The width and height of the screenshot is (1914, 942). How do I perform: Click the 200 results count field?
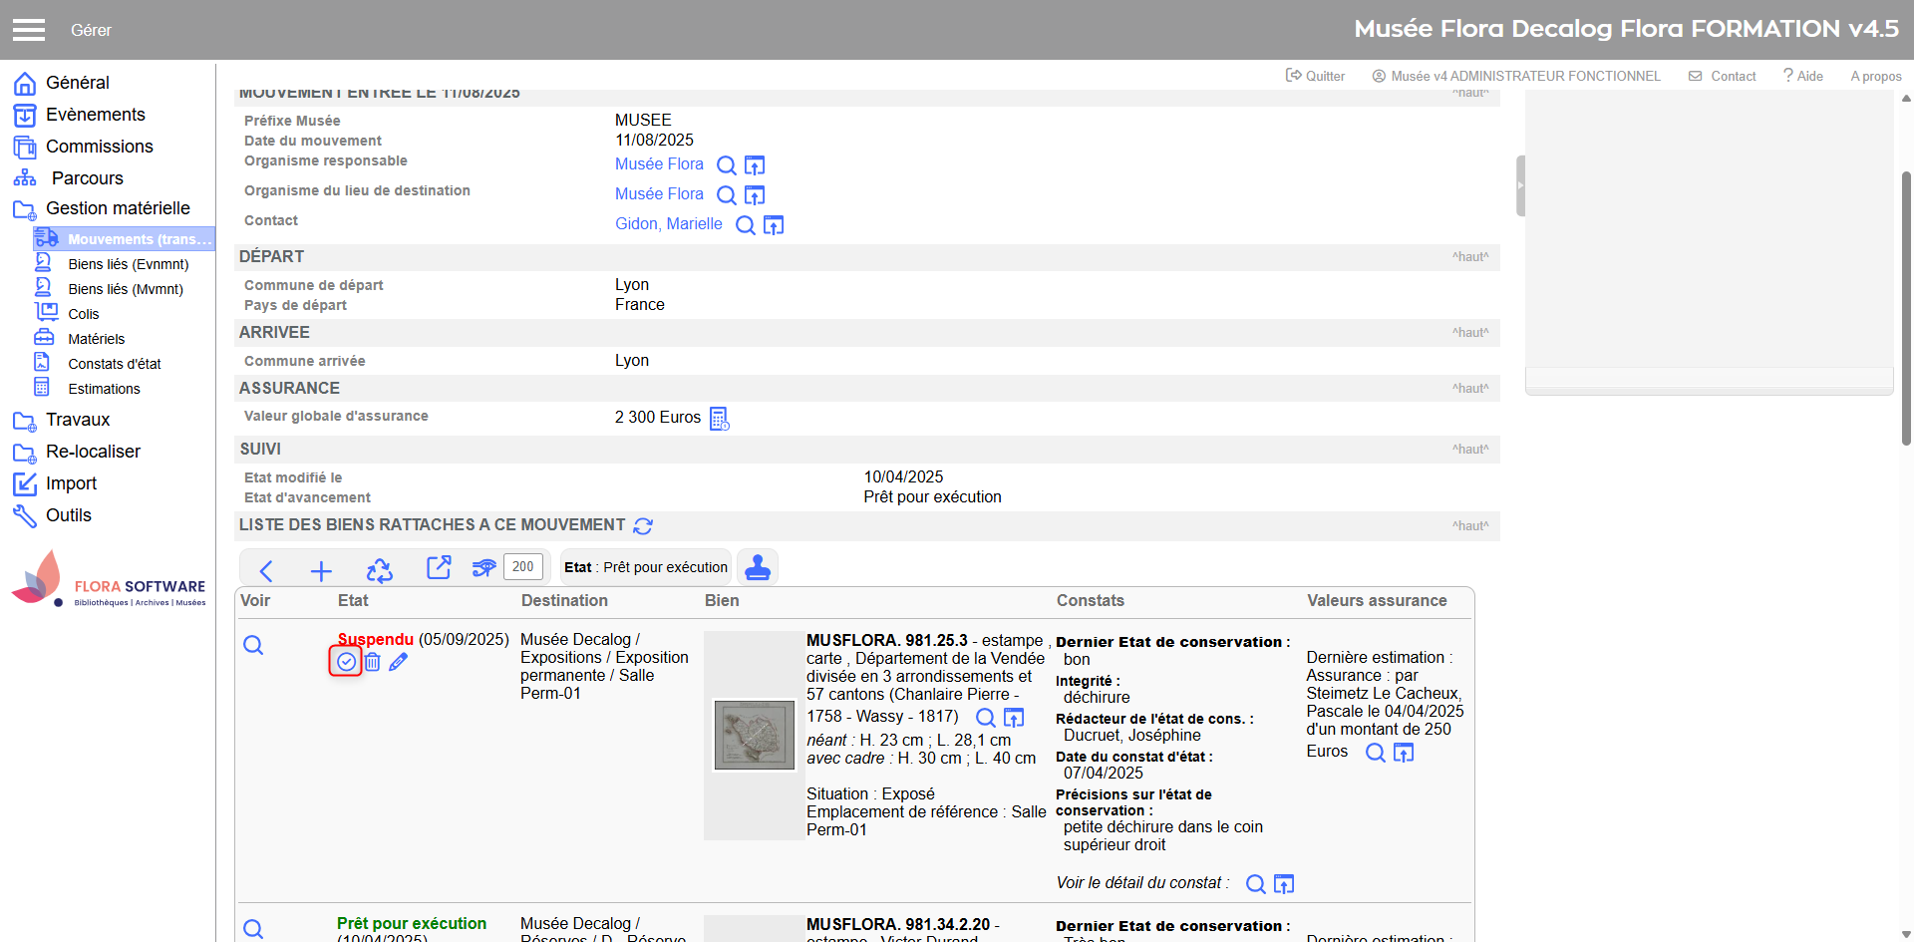[522, 567]
